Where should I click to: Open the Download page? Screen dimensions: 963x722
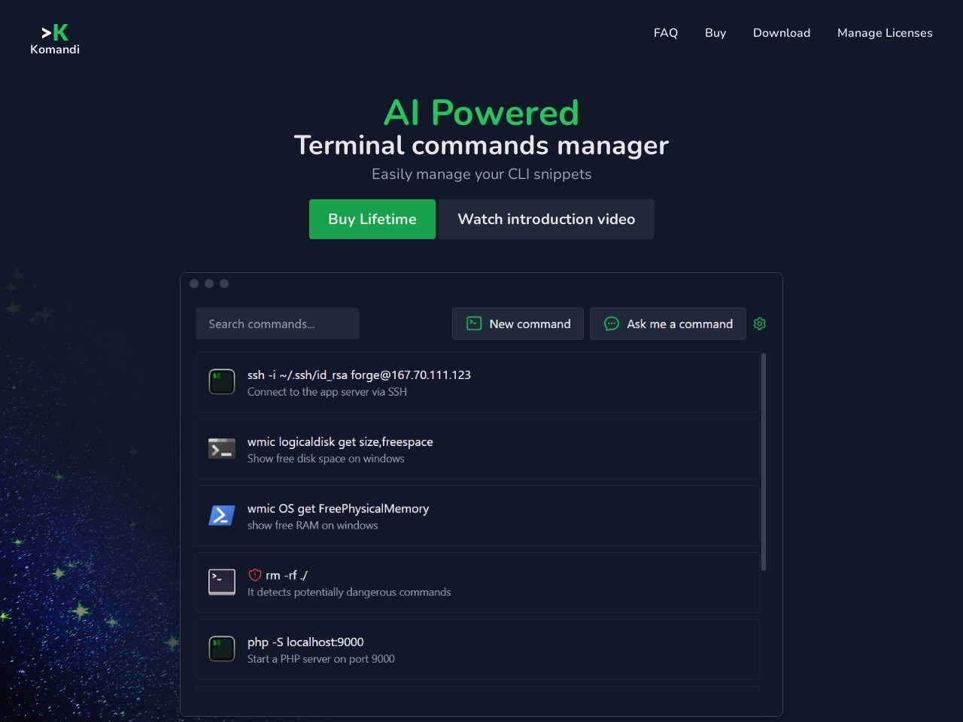[782, 33]
